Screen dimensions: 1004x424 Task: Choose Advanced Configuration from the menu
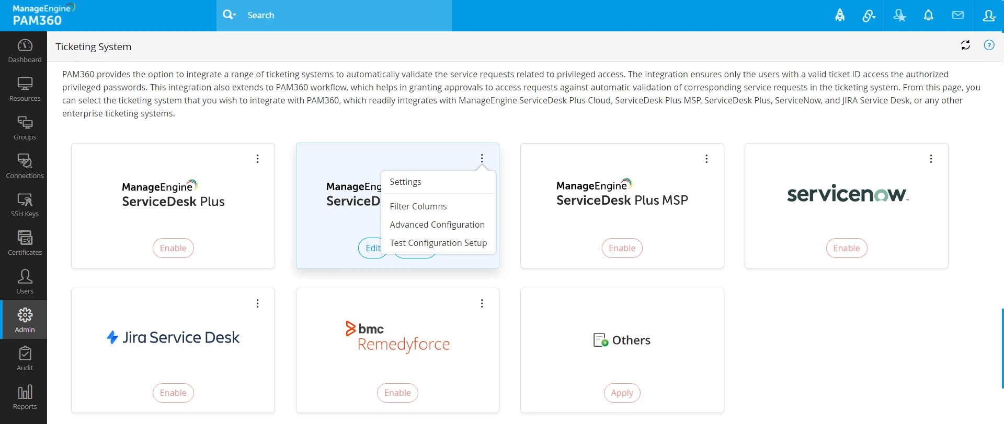[437, 225]
